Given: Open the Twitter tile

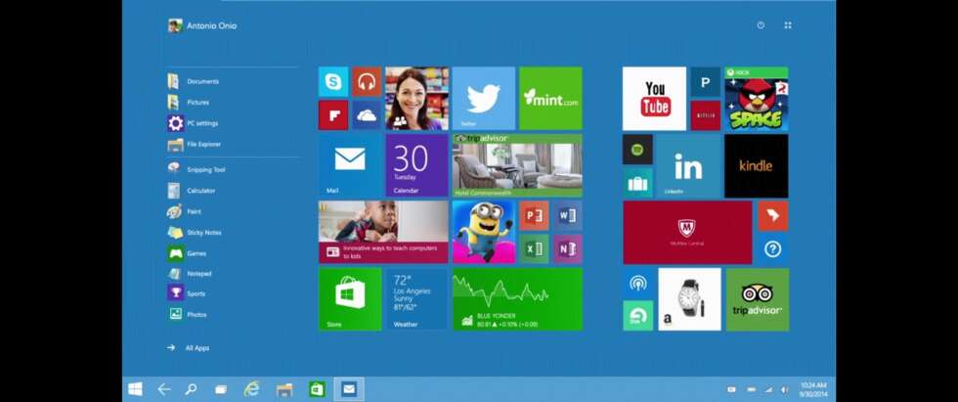Looking at the screenshot, I should (x=483, y=99).
